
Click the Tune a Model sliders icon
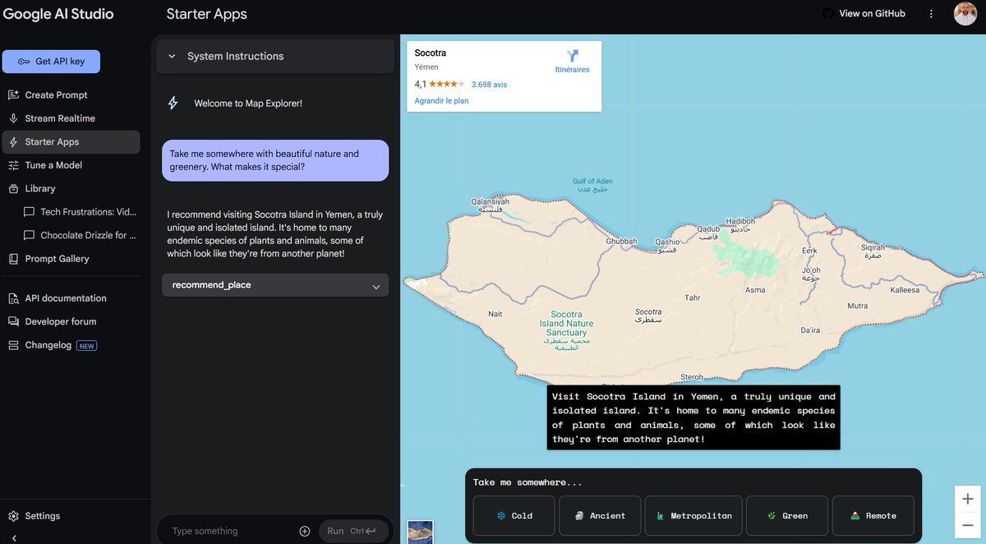click(x=13, y=165)
